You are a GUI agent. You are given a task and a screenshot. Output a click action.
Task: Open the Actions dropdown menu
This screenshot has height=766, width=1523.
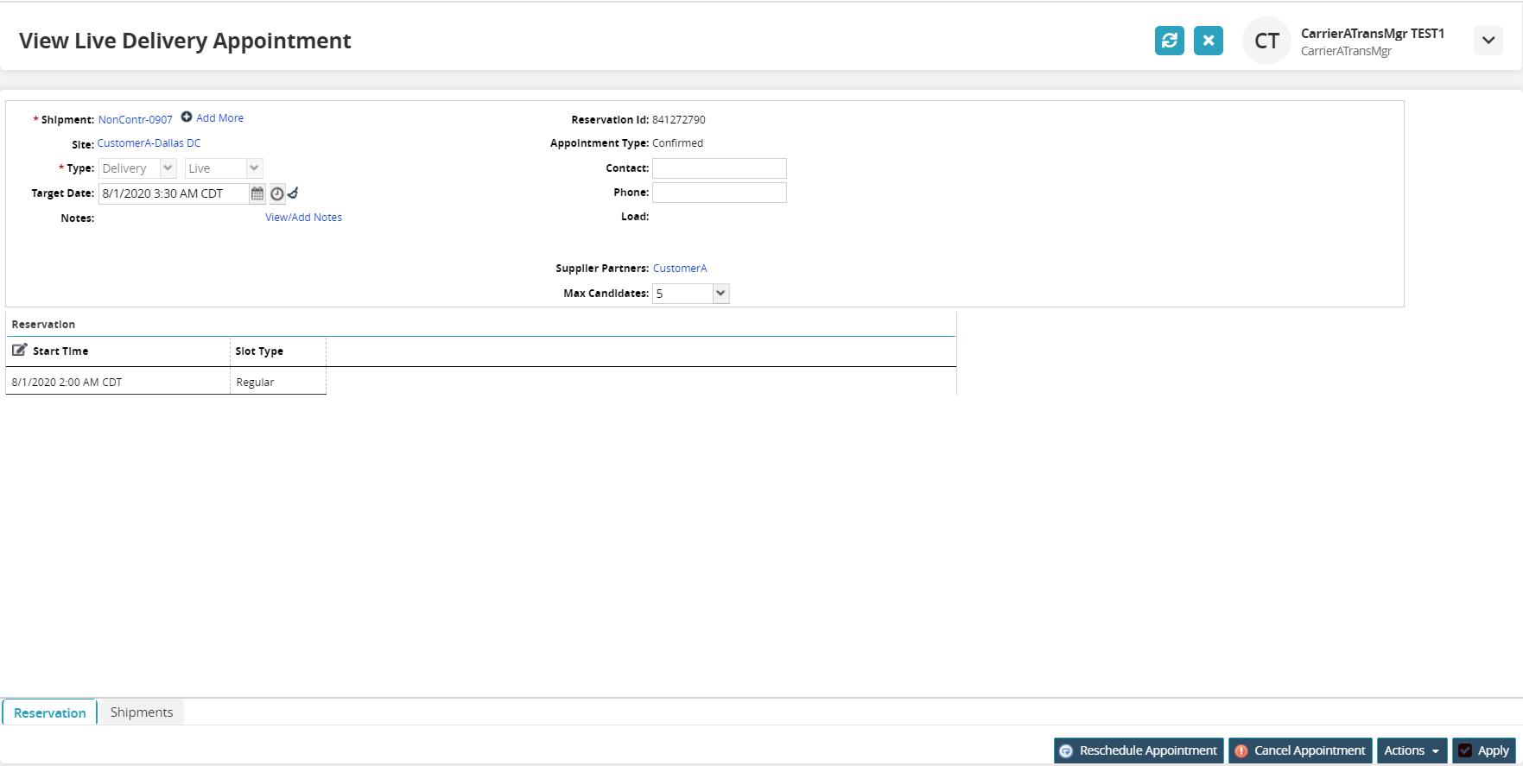coord(1412,750)
